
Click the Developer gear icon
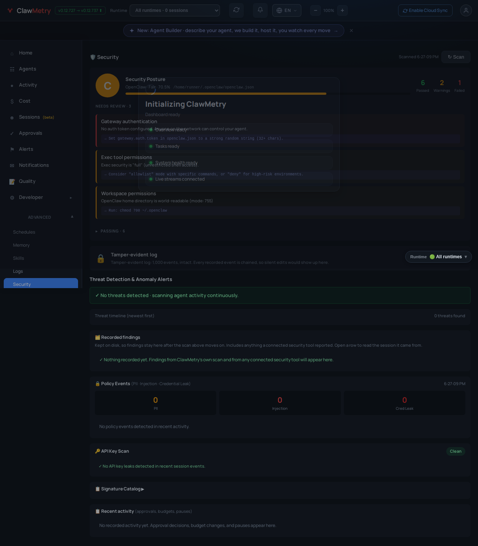(x=12, y=198)
